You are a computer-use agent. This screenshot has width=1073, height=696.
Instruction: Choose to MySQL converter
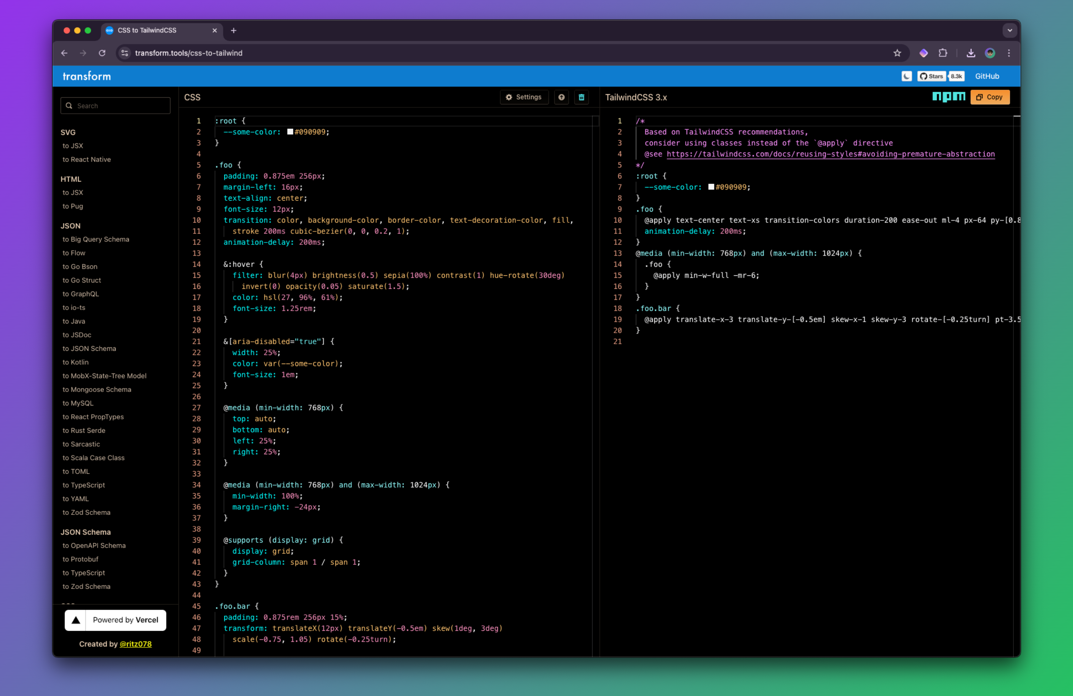(78, 403)
